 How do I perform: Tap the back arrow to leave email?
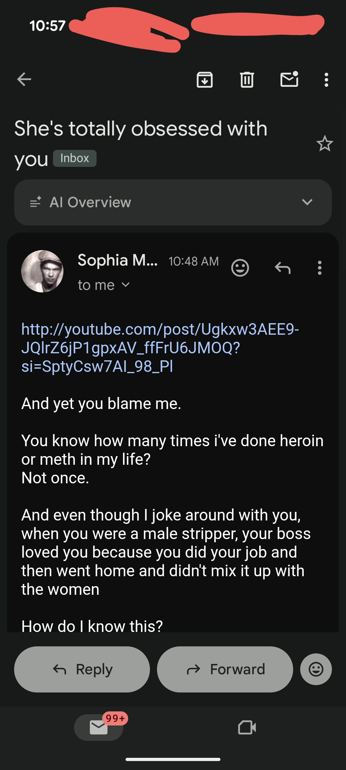pos(24,79)
